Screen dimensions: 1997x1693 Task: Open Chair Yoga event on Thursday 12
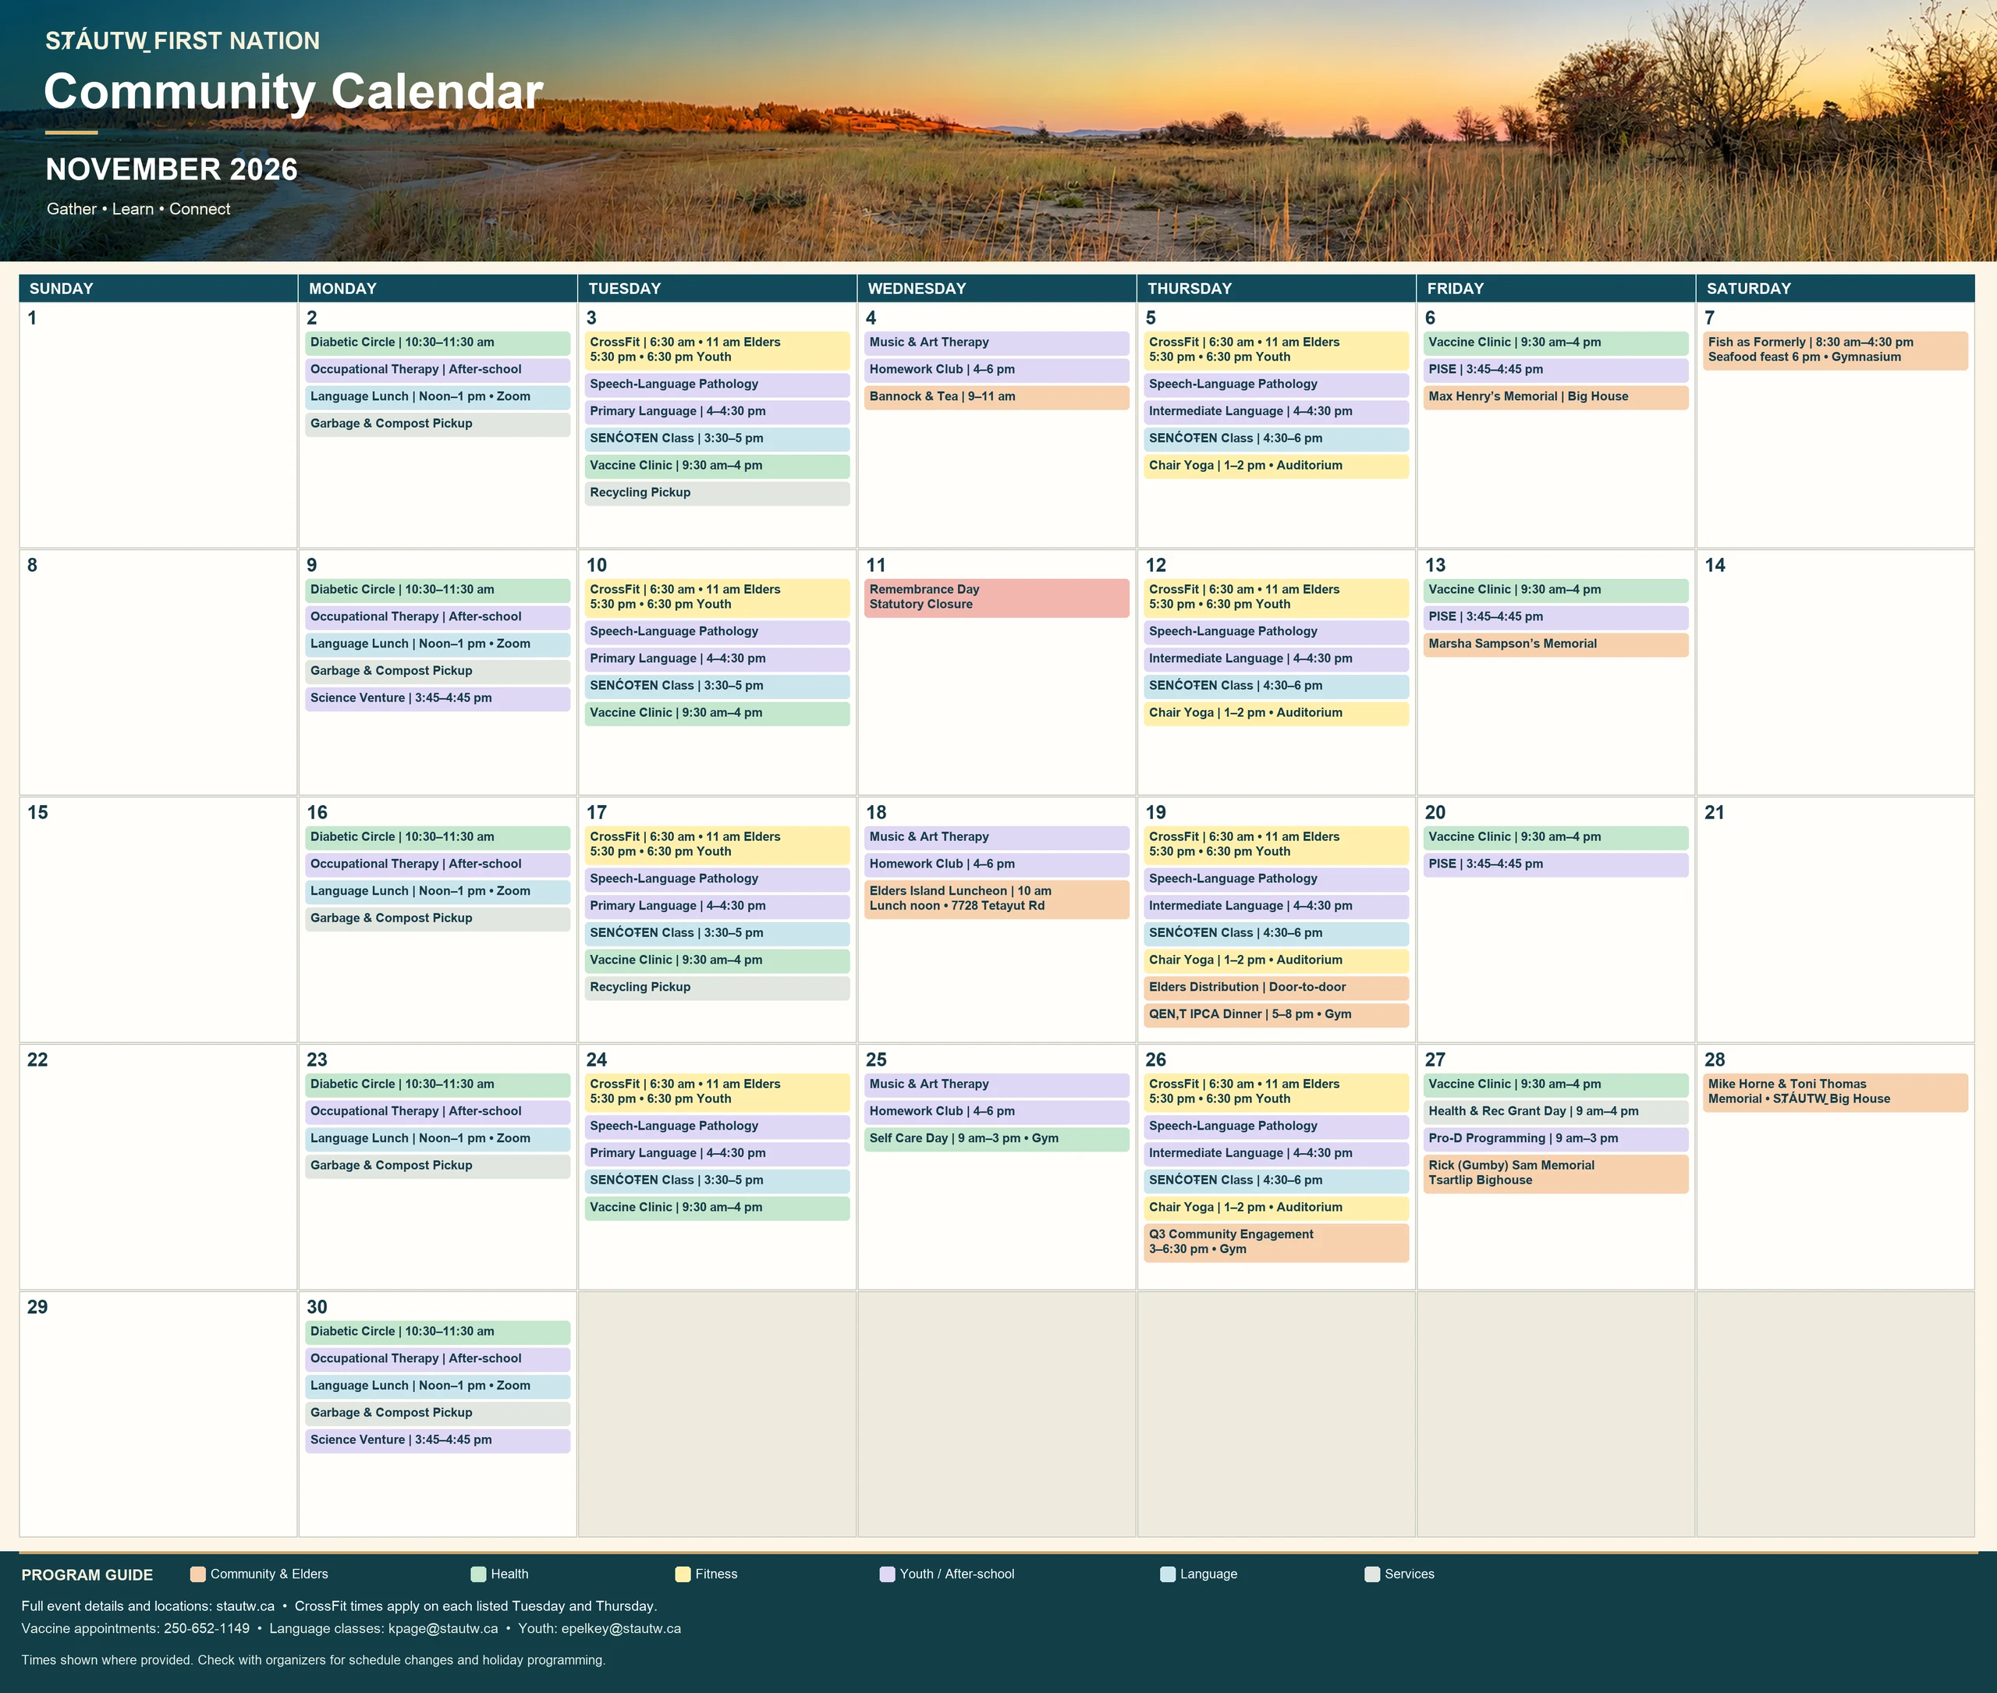click(x=1276, y=713)
